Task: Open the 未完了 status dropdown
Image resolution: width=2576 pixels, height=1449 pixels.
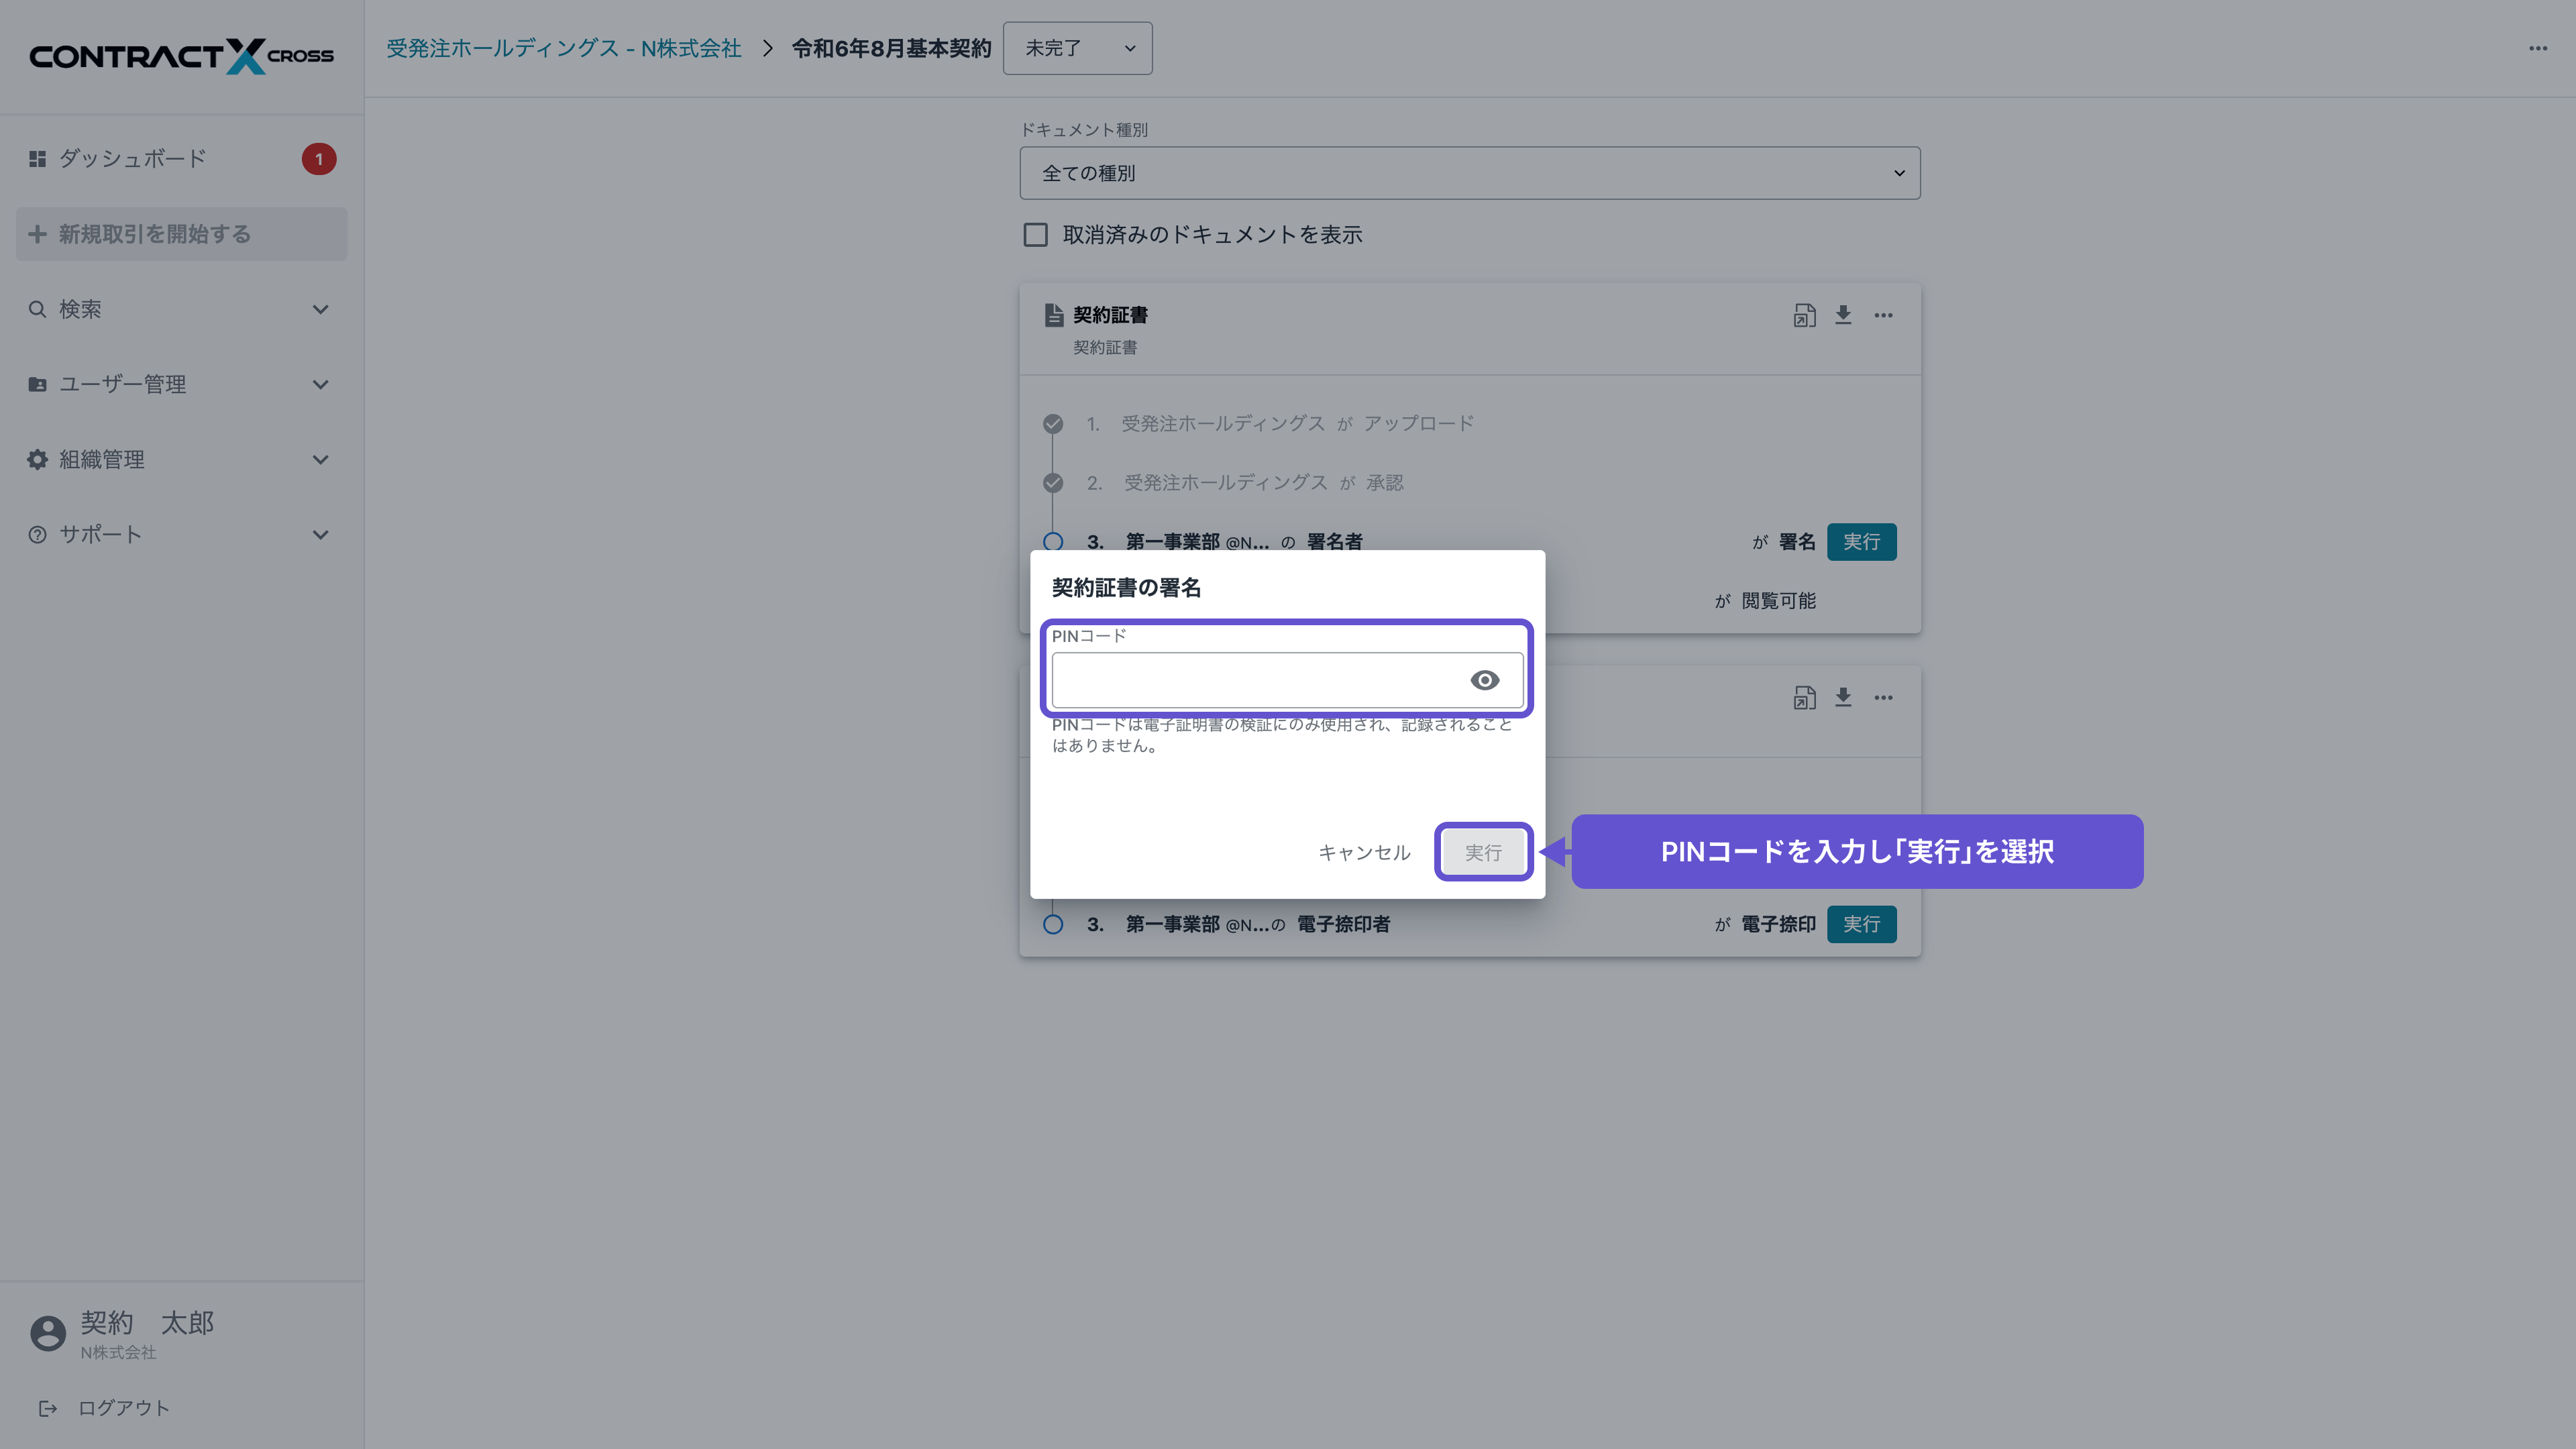Action: pyautogui.click(x=1077, y=48)
